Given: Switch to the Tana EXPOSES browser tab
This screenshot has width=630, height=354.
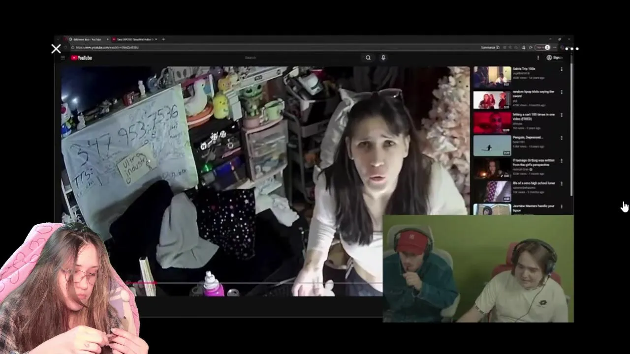Looking at the screenshot, I should click(134, 39).
